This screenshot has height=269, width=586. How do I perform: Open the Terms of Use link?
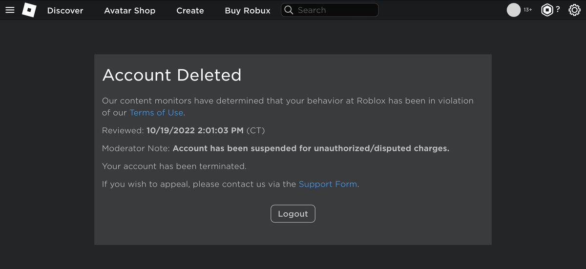156,113
